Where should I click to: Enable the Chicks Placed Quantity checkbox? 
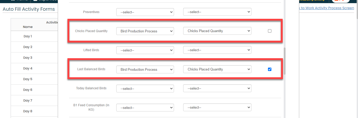pyautogui.click(x=270, y=31)
